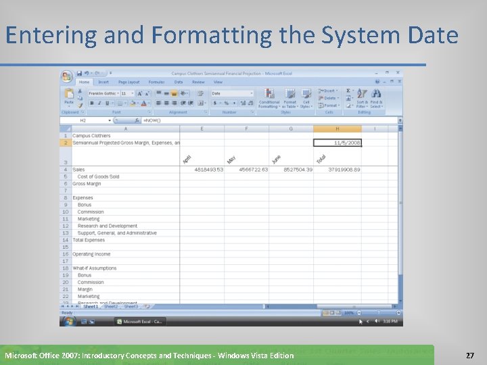Switch to Page Layout tab
Screen dimensions: 487x365
click(x=129, y=82)
